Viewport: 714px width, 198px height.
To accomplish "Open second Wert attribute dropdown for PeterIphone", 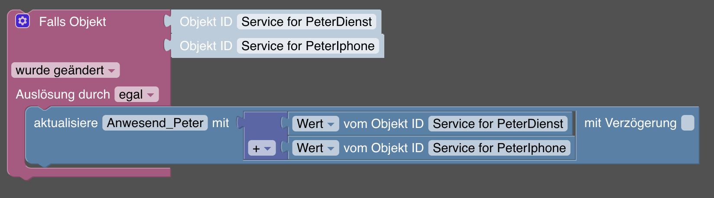I will [x=315, y=148].
